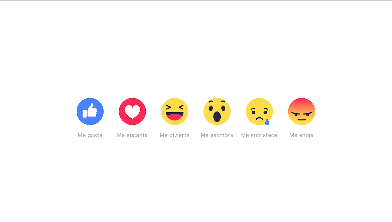This screenshot has width=392, height=222.
Task: Pick the surprised Wow face reaction
Action: [x=217, y=111]
